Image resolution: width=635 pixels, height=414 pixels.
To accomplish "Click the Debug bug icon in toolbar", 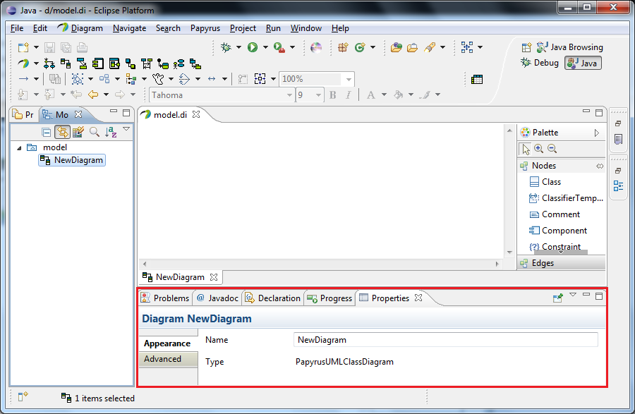I will 226,47.
